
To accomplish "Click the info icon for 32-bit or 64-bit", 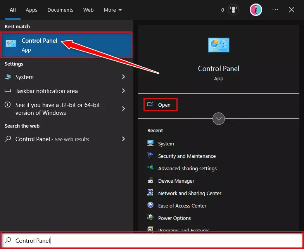I will click(8, 105).
